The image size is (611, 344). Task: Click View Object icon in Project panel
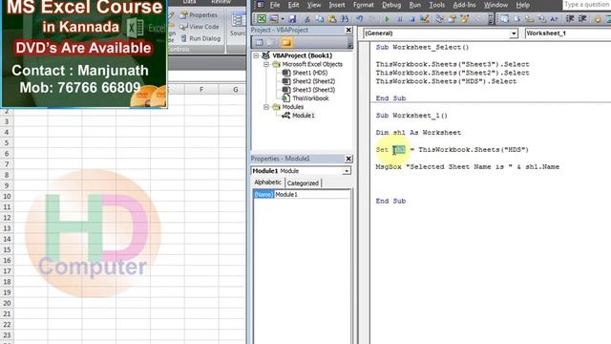coord(271,42)
